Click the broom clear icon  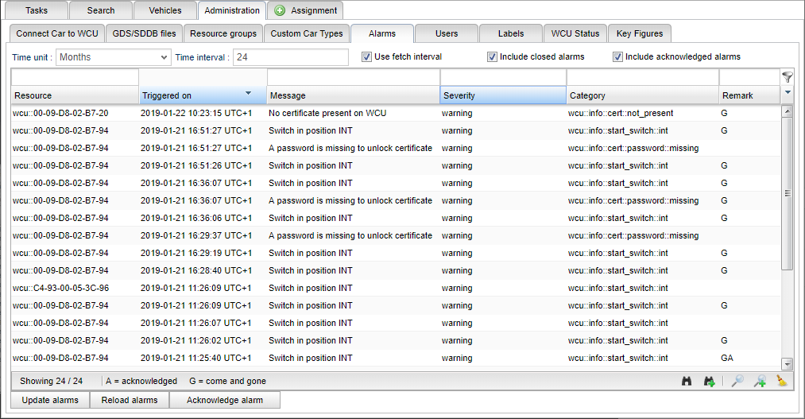(782, 382)
